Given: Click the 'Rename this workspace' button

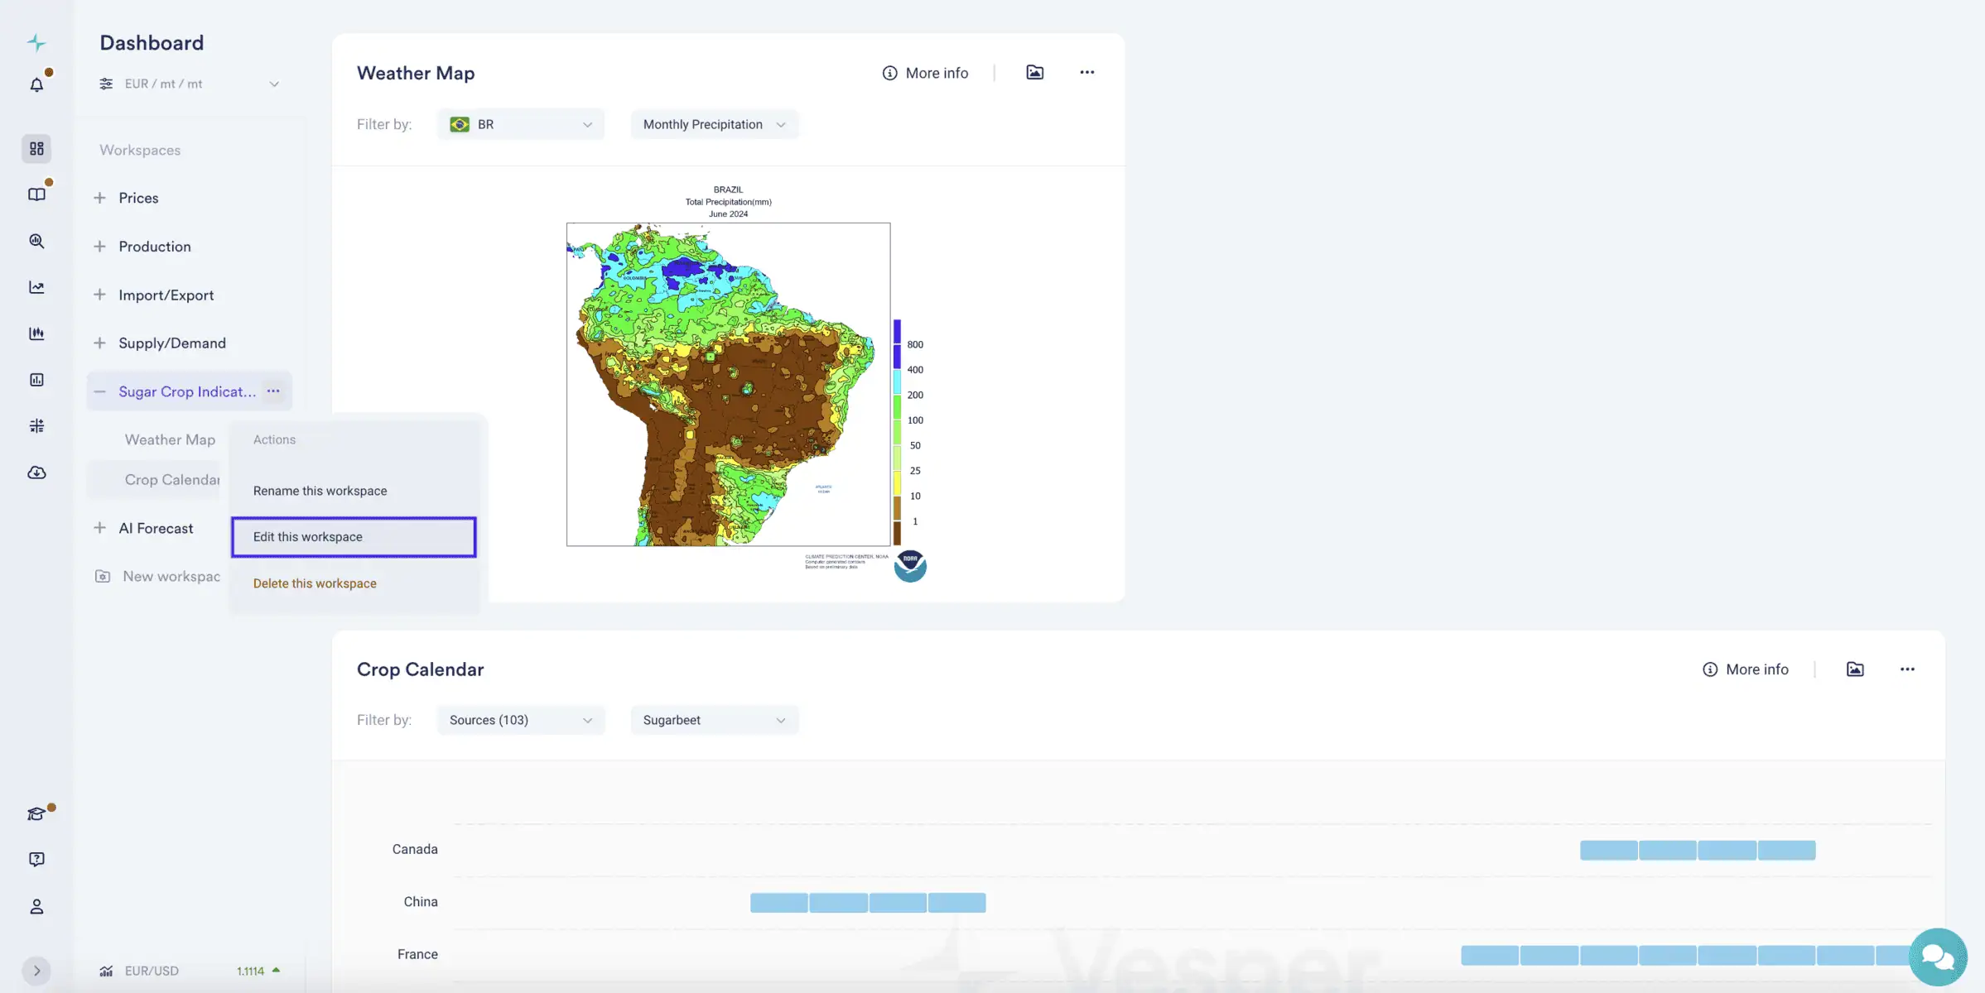Looking at the screenshot, I should coord(319,492).
